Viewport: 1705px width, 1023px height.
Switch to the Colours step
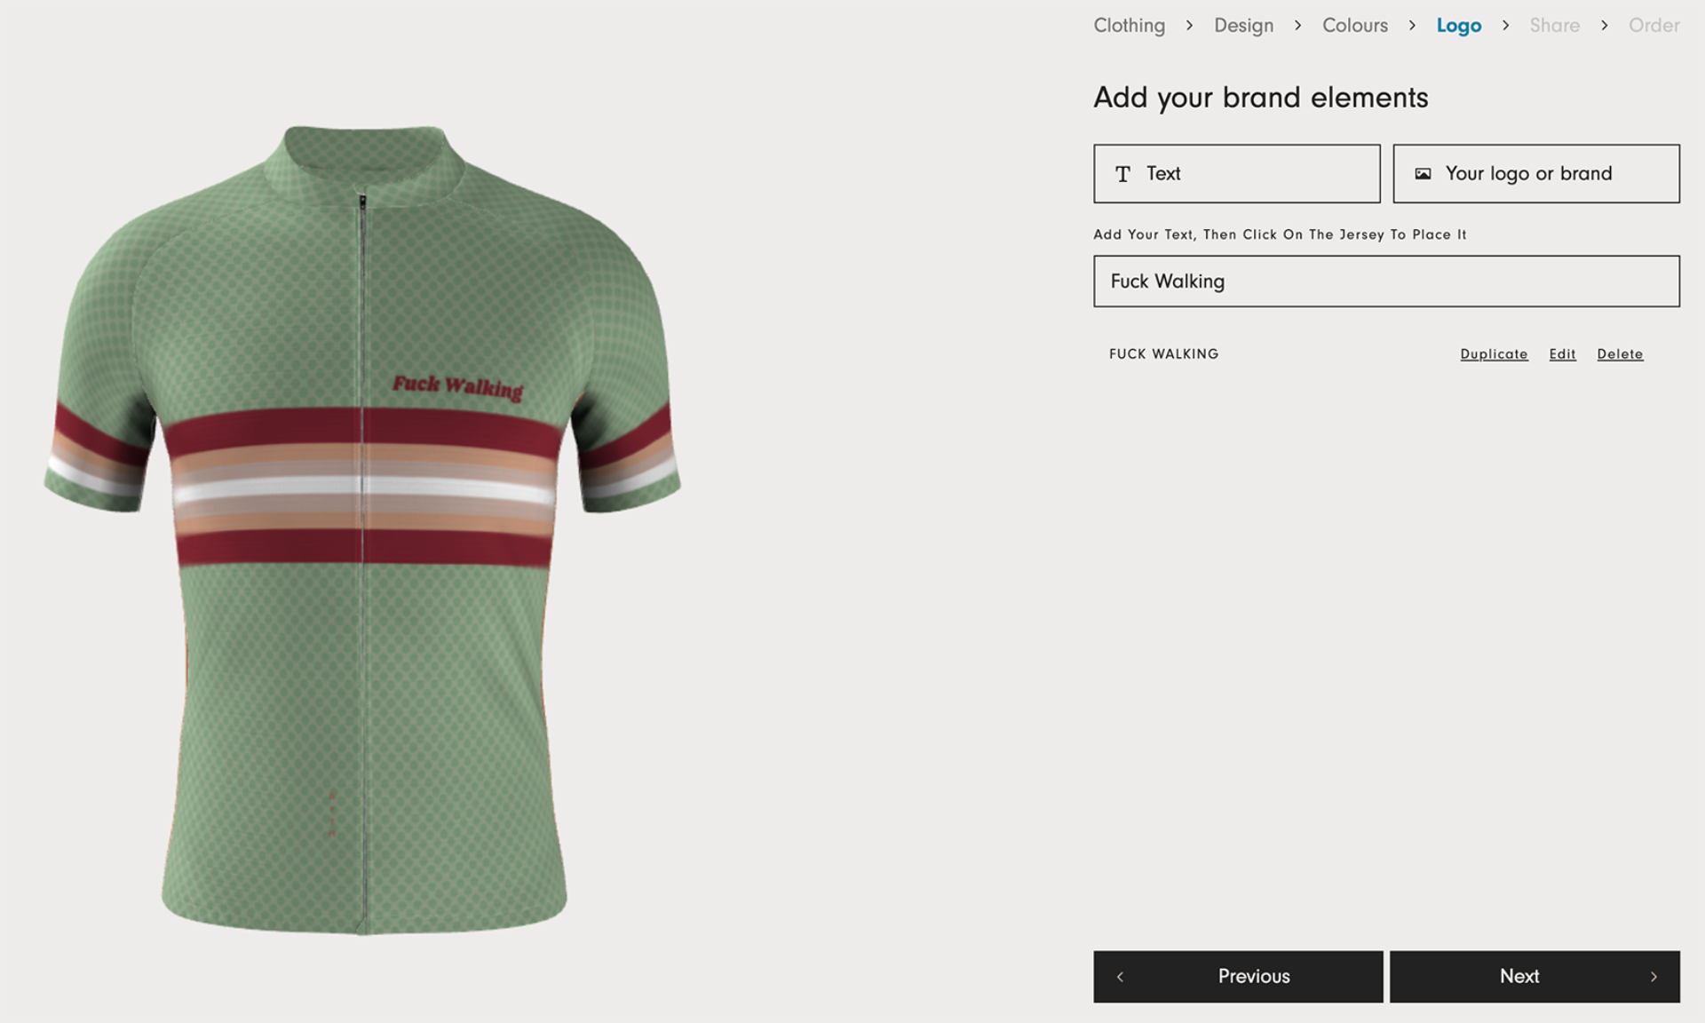pos(1354,26)
